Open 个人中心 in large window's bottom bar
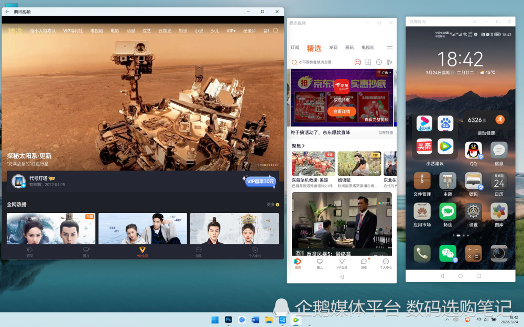Viewport: 524px width, 327px height. coord(255,252)
